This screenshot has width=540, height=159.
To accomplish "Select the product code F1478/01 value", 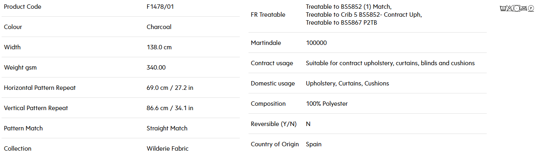I will 160,7.
